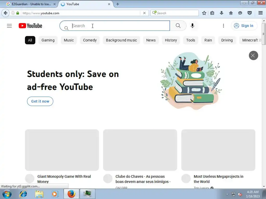The height and width of the screenshot is (199, 266).
Task: Filter videos by Music chip
Action: 69,40
